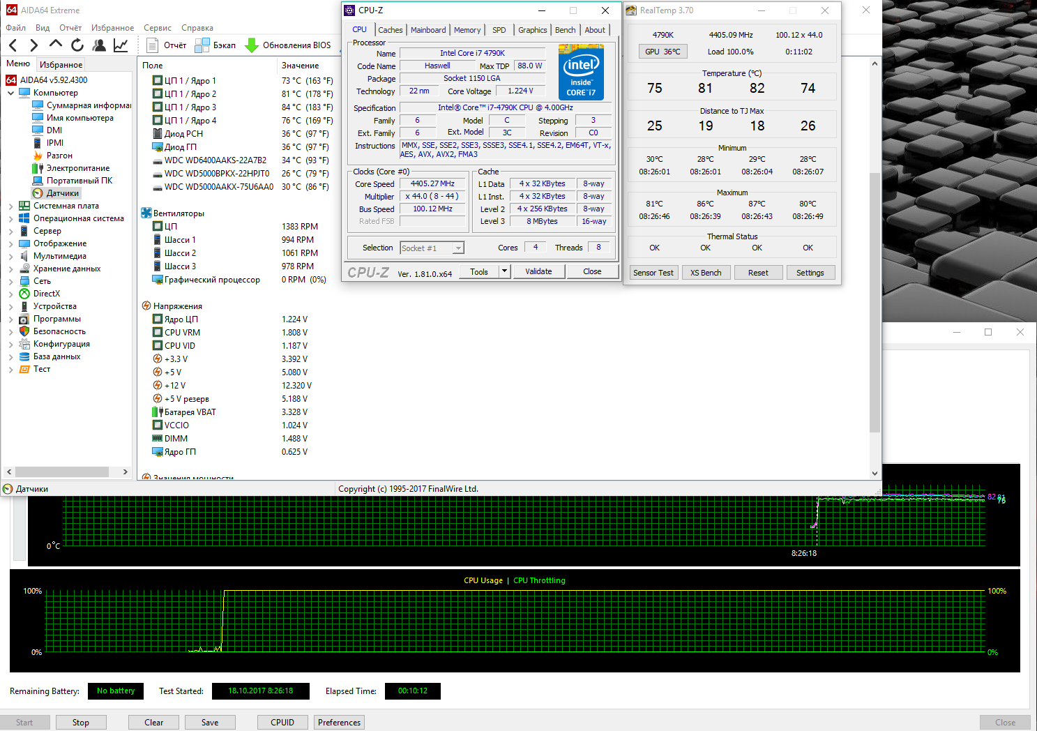Open the Socket #1 selection combo box
The height and width of the screenshot is (731, 1037).
(x=432, y=248)
